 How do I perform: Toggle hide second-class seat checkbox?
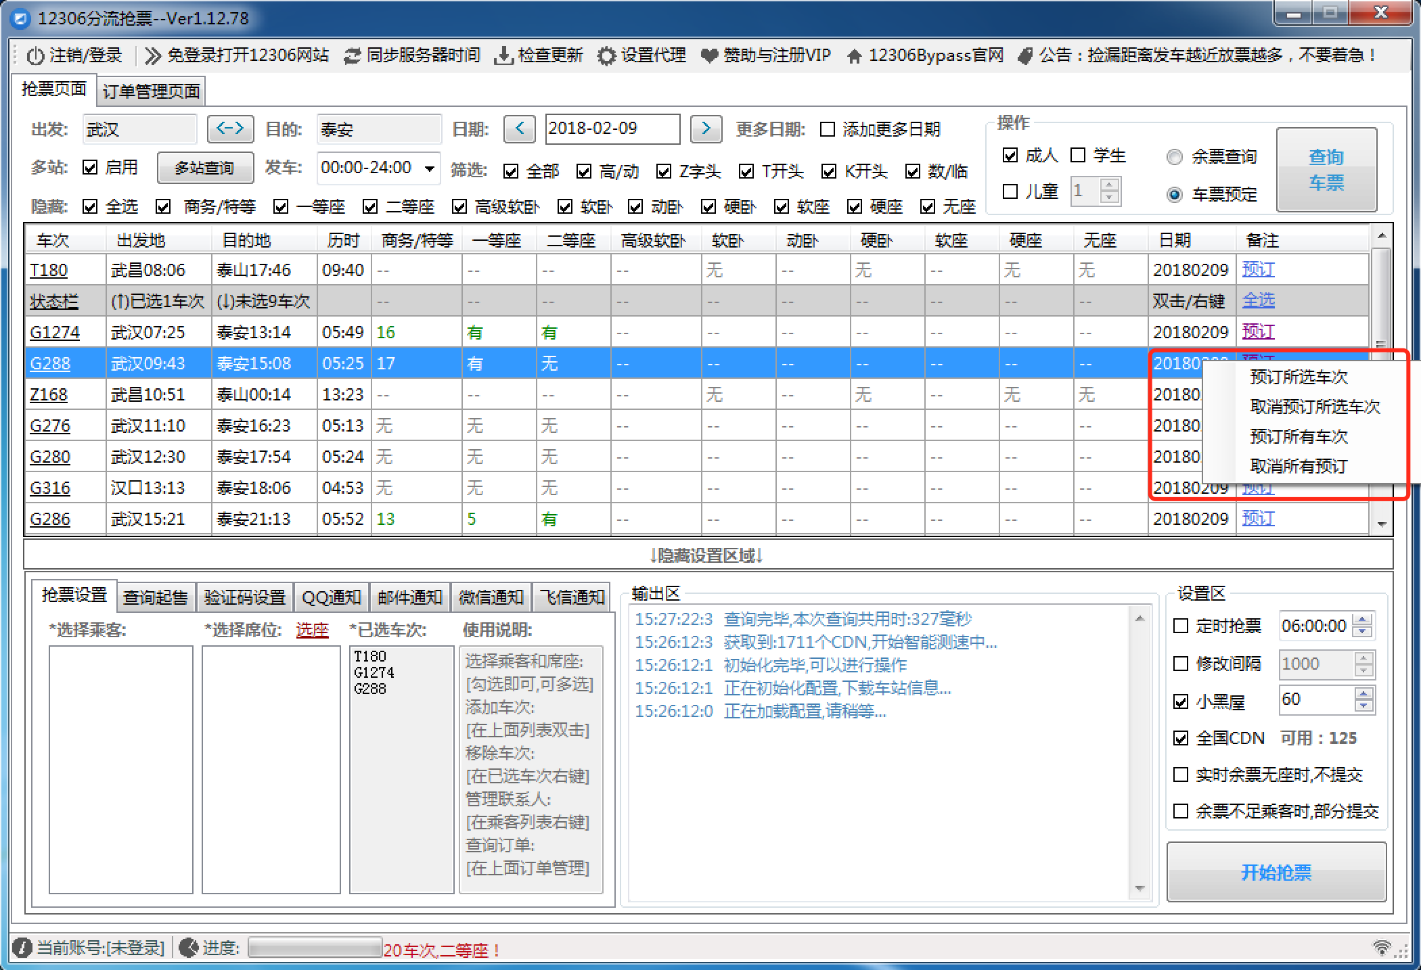pyautogui.click(x=370, y=207)
